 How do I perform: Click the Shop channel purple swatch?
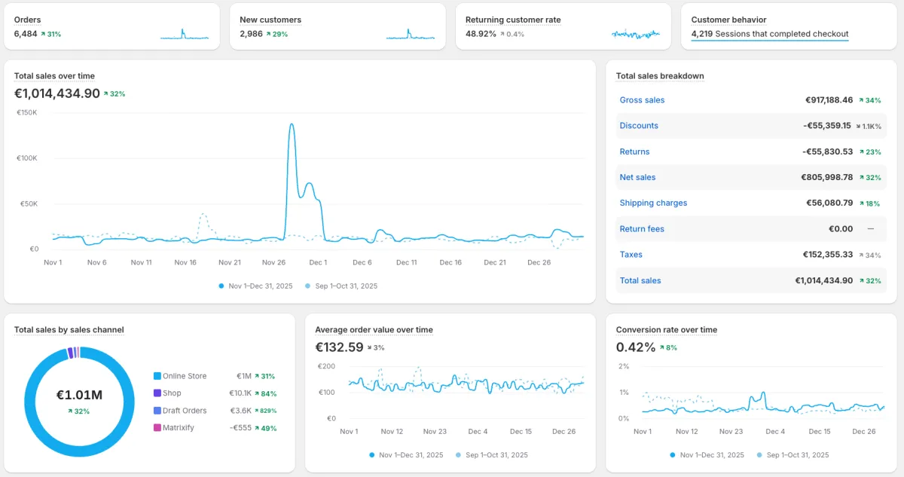(157, 393)
